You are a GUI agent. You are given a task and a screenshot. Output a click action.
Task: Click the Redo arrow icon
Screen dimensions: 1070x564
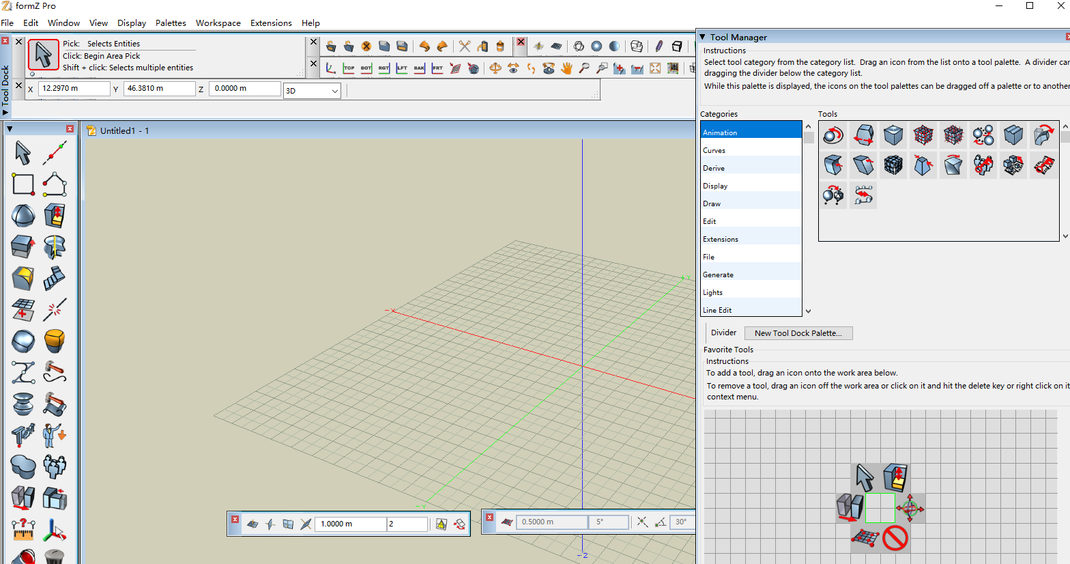coord(442,46)
